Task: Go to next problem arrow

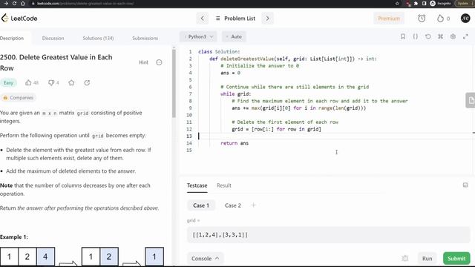Action: pos(267,18)
